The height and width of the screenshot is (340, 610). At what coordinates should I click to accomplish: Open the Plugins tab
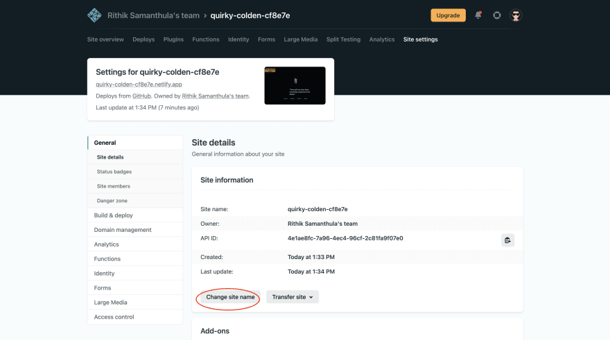point(173,39)
